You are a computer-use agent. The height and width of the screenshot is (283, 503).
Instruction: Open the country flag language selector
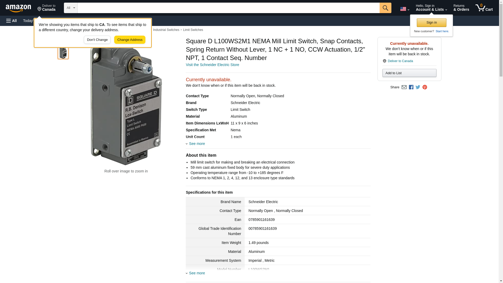tap(404, 9)
